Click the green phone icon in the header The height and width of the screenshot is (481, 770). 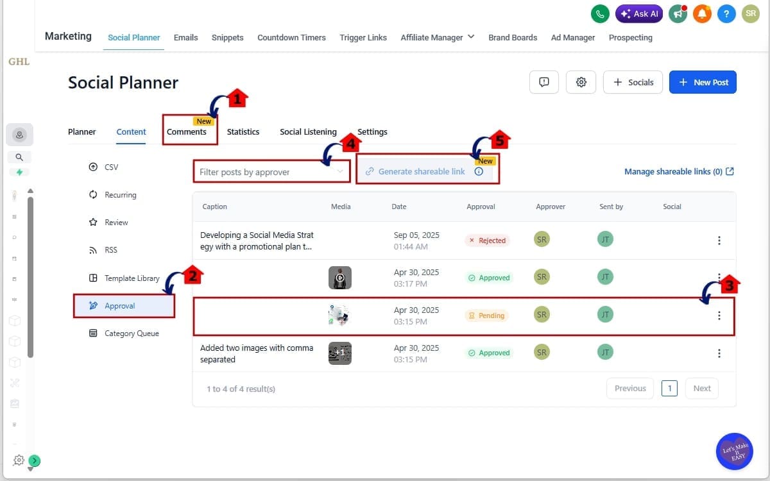(x=599, y=13)
